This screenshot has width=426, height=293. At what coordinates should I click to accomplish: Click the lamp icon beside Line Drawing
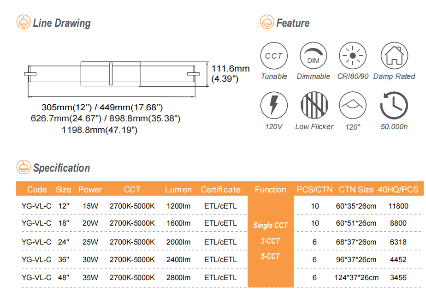[x=23, y=22]
